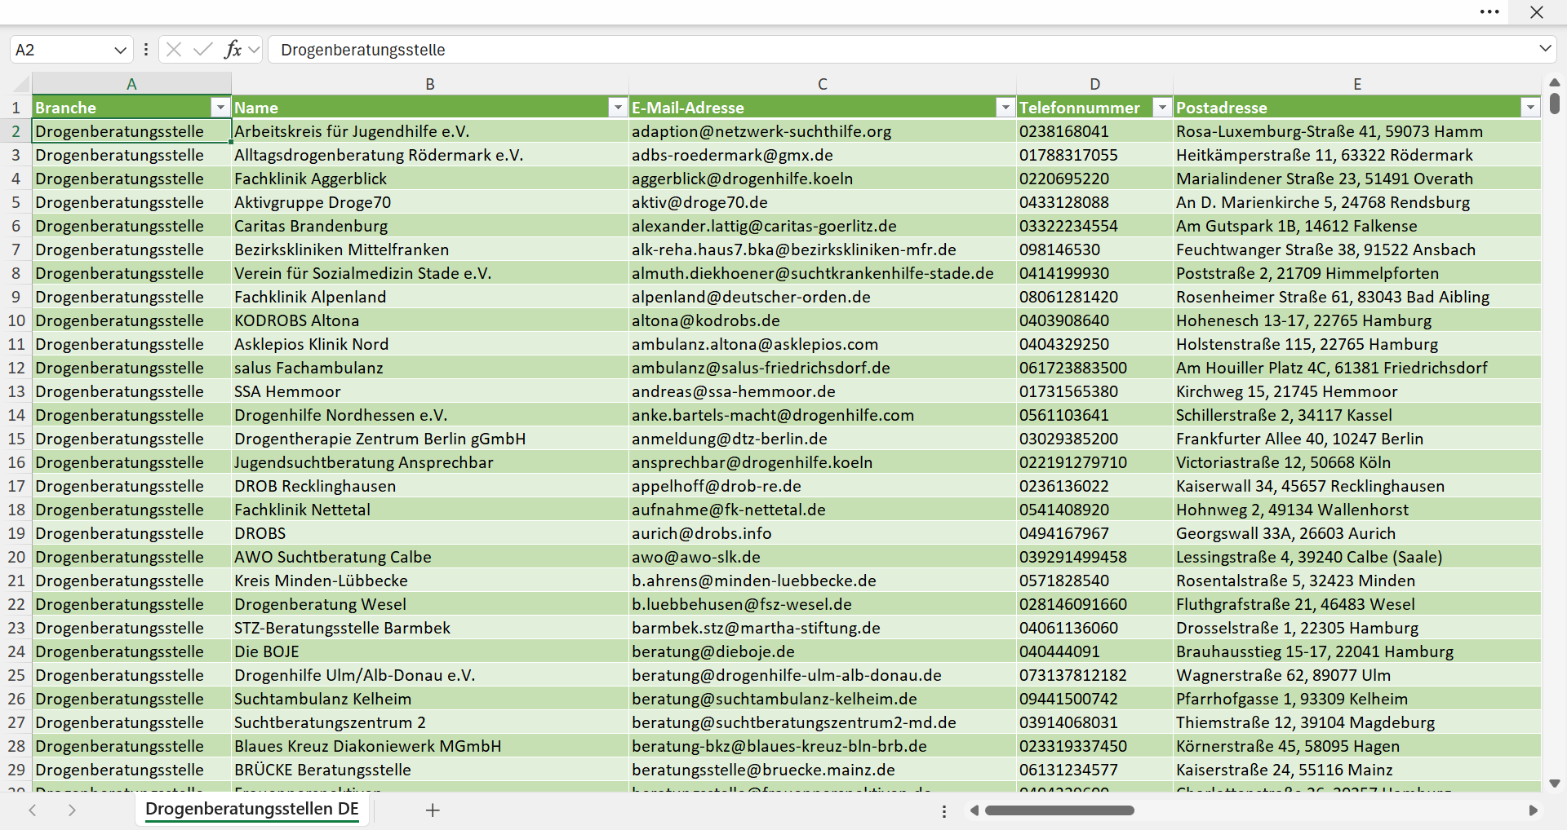Click cell alpenland@deutscher-orden.de
This screenshot has width=1567, height=830.
(x=823, y=297)
